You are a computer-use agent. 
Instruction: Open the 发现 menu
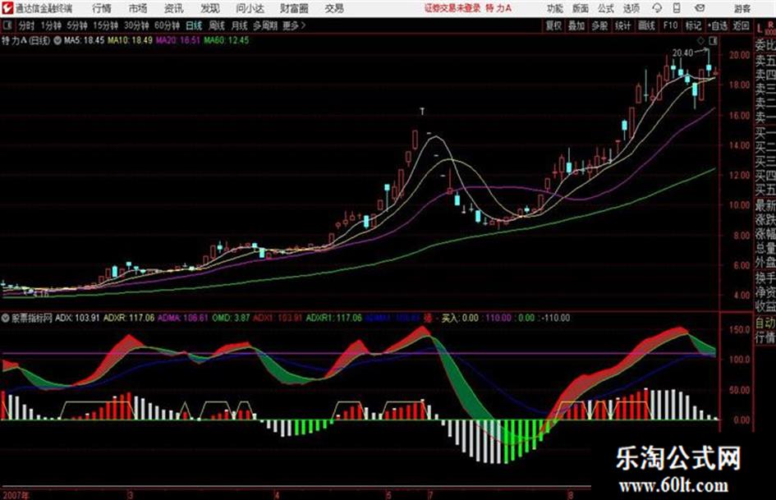pos(209,8)
